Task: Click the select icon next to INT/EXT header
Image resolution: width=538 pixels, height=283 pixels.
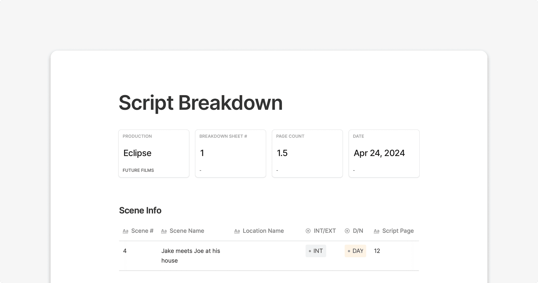Action: (307, 231)
